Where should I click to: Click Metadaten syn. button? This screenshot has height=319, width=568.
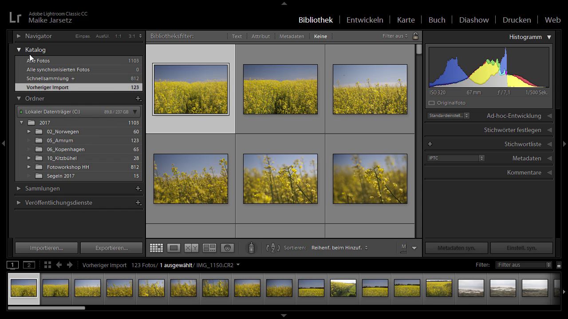(456, 248)
